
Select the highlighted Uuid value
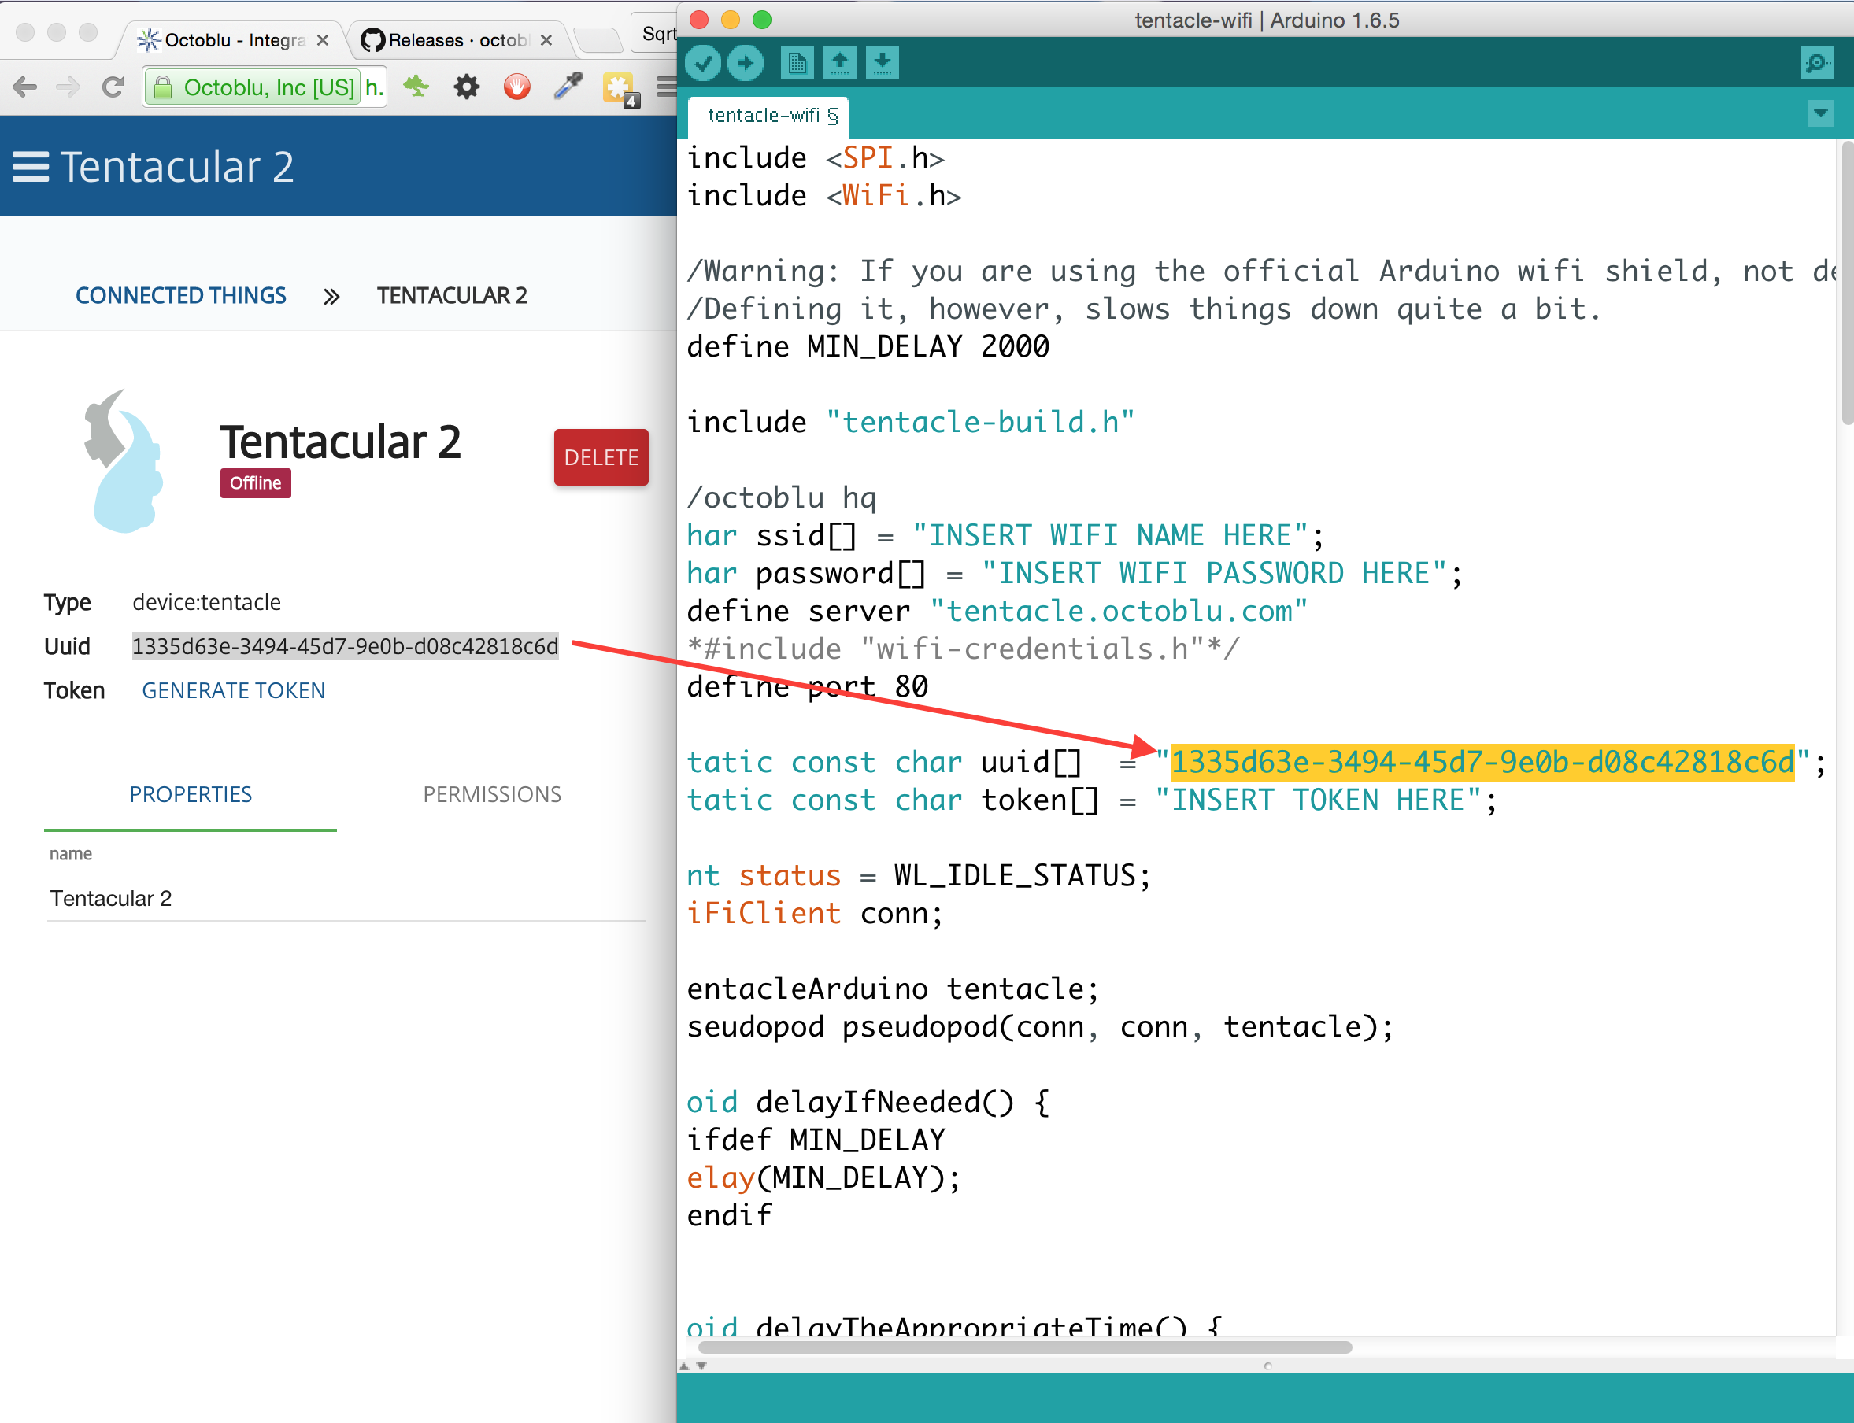(345, 646)
